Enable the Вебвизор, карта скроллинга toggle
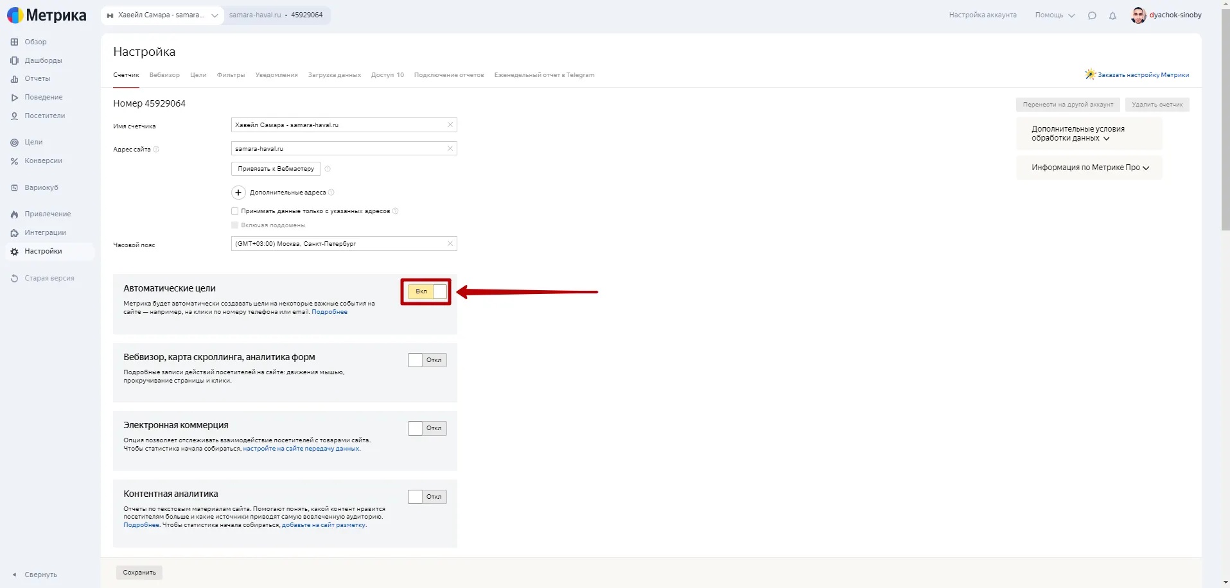Viewport: 1230px width, 588px height. (x=427, y=360)
